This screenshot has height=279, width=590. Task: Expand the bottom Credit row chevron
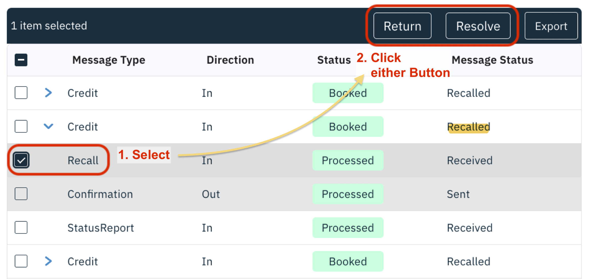click(x=48, y=261)
